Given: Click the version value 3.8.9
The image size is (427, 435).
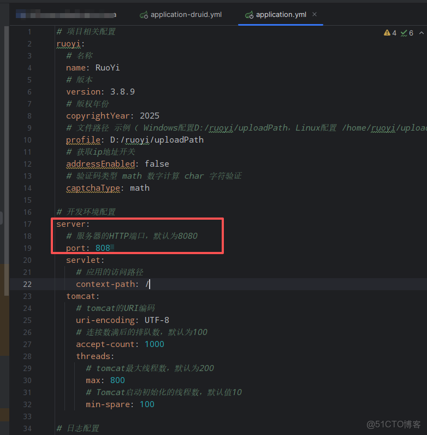Looking at the screenshot, I should 122,92.
